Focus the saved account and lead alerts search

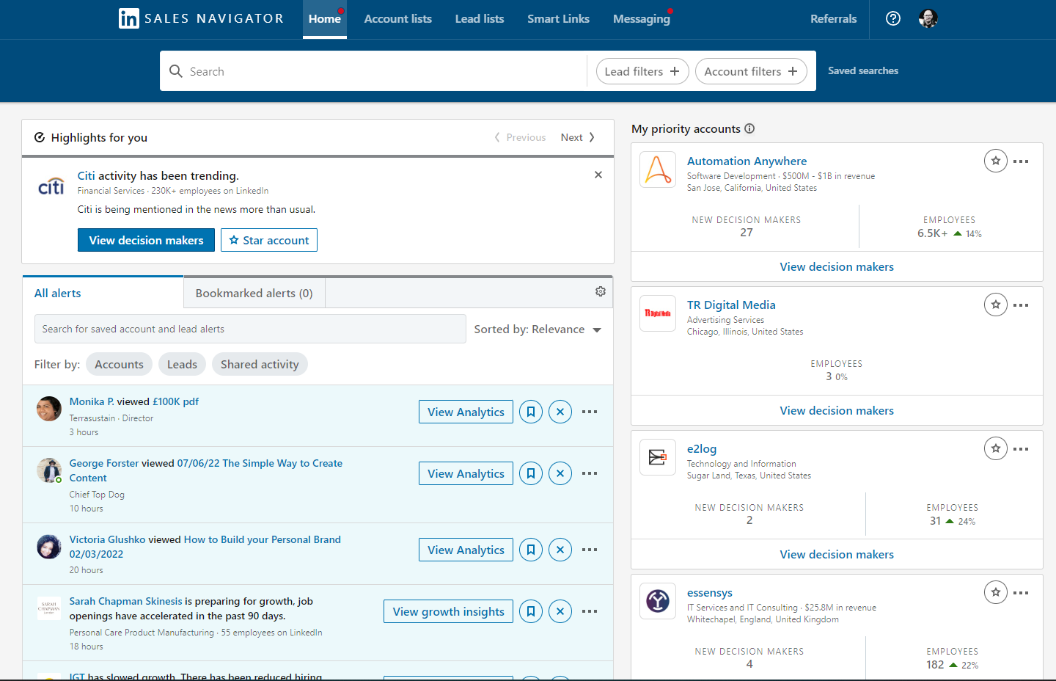coord(250,329)
